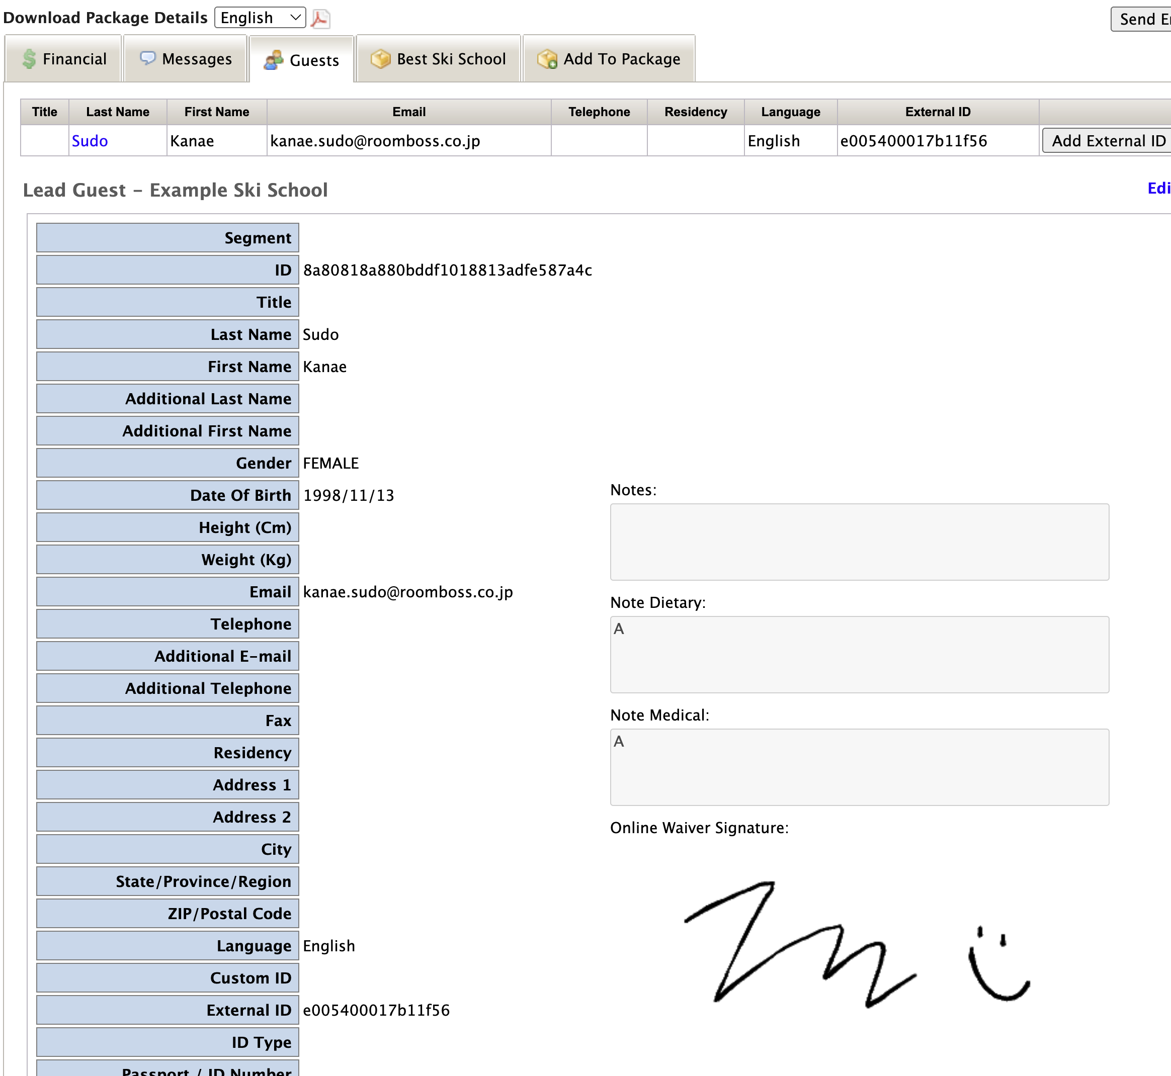Screen dimensions: 1171x1076
Task: Open the English language dropdown
Action: click(260, 18)
